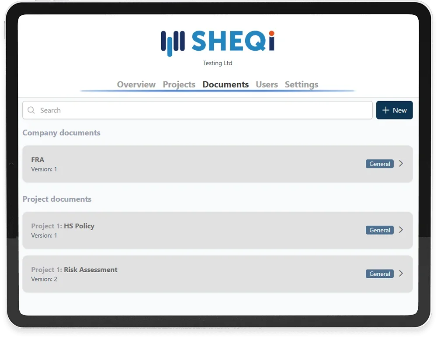Expand Risk Assessment using its chevron arrow
Viewport: 437px width, 337px height.
(x=401, y=274)
